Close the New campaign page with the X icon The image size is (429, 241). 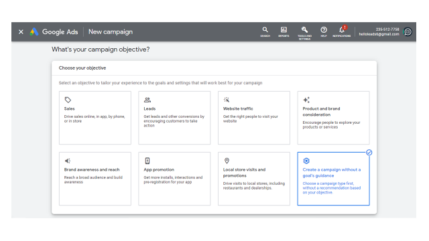point(21,31)
